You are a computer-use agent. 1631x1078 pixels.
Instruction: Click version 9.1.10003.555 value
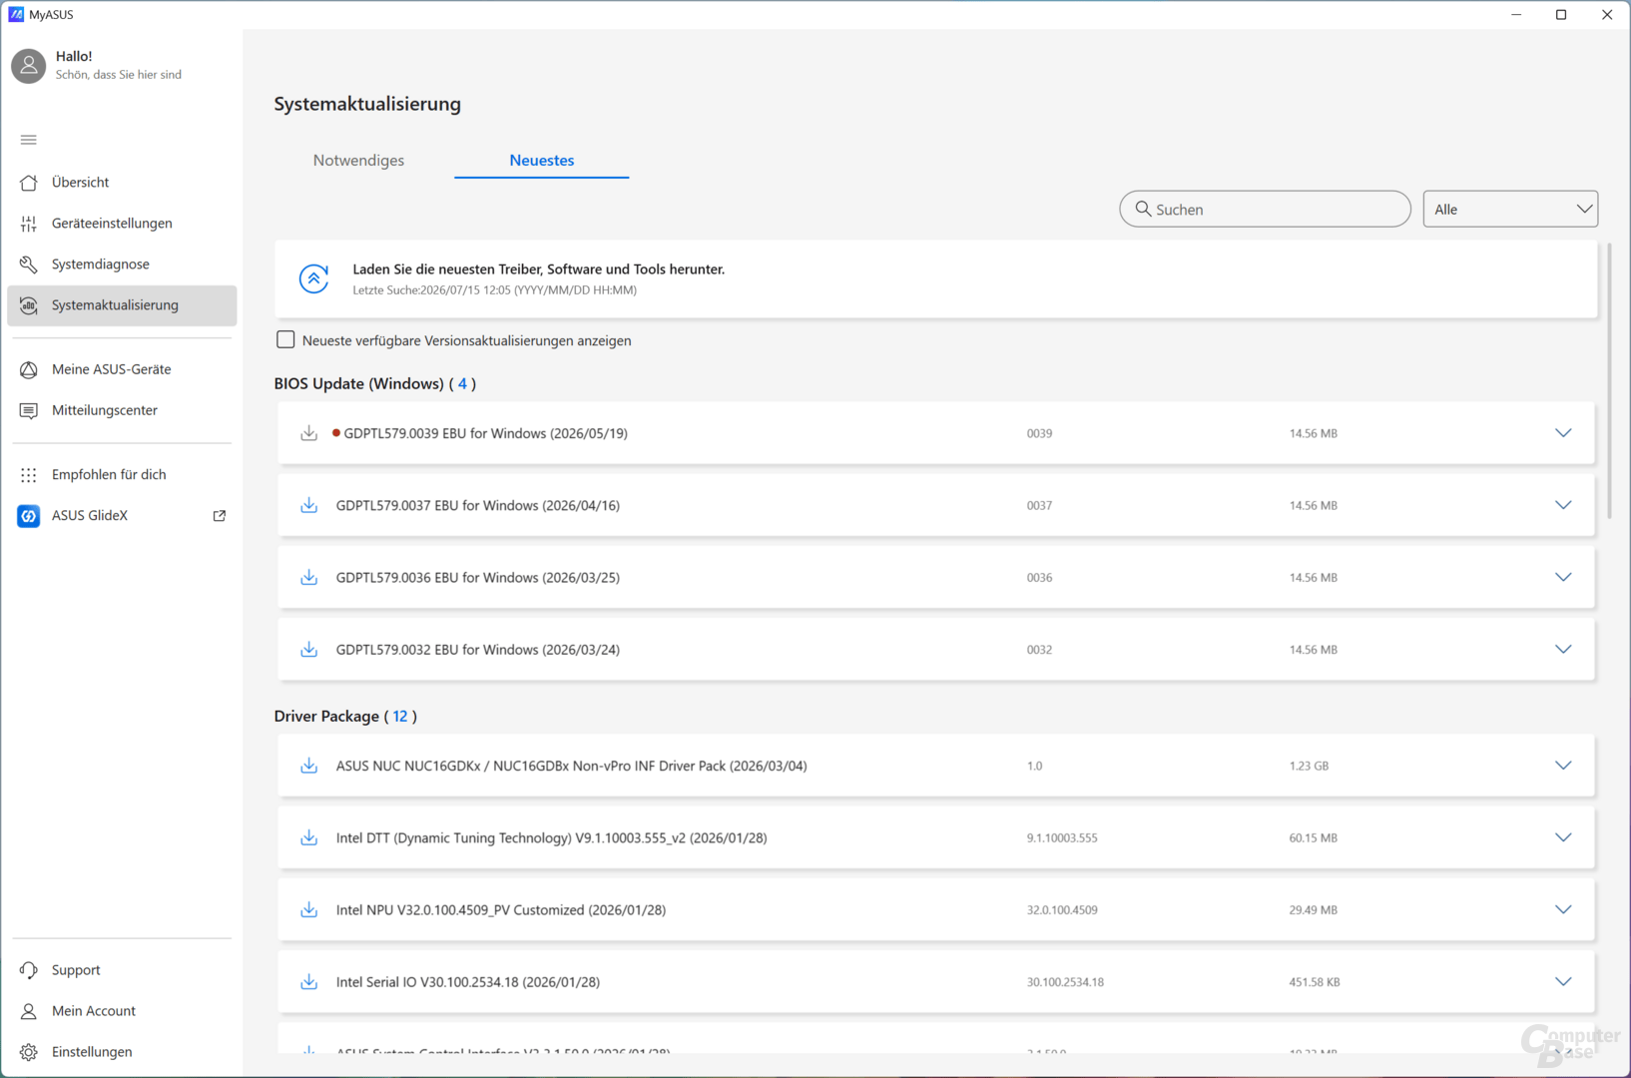(x=1062, y=838)
